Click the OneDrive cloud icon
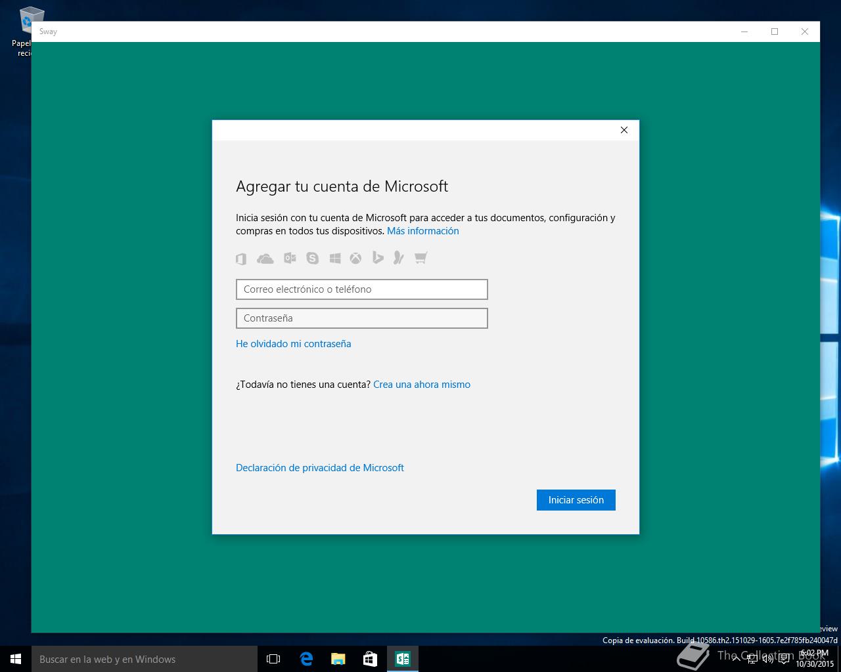 (265, 259)
